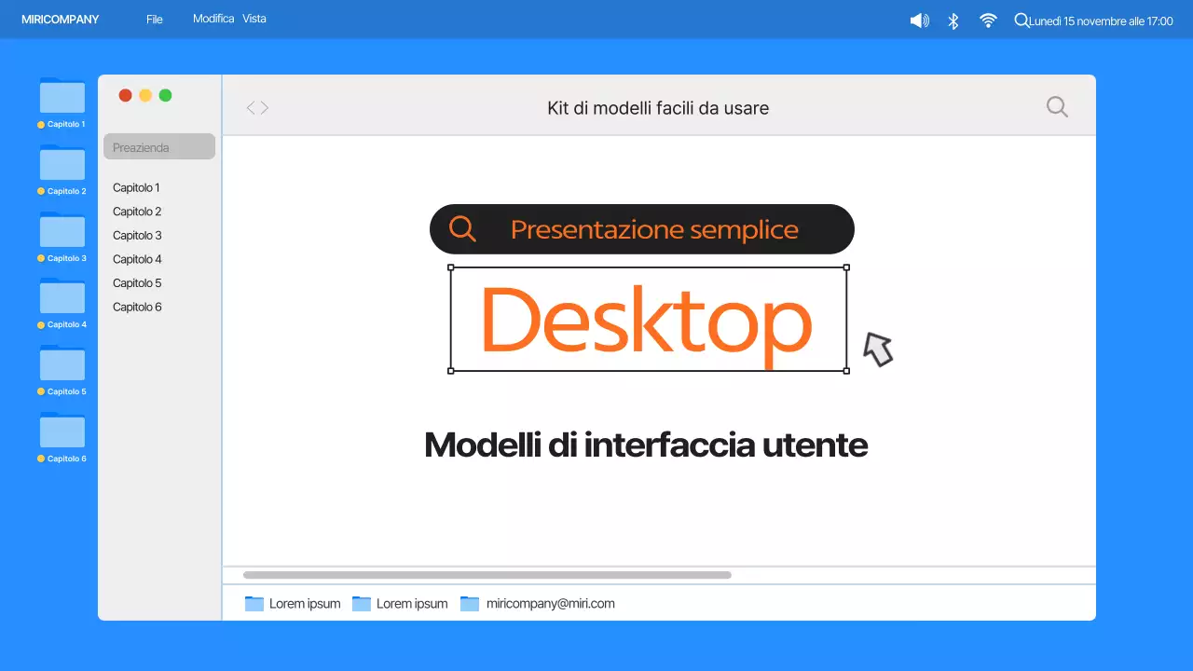Click the Wi-Fi icon in the menu bar
1193x671 pixels.
(987, 20)
